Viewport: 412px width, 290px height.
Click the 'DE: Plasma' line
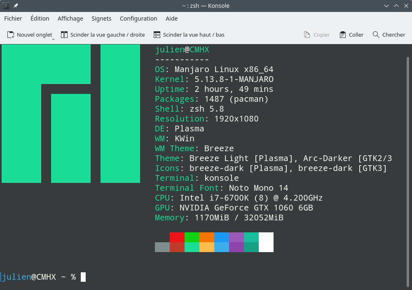pos(180,129)
